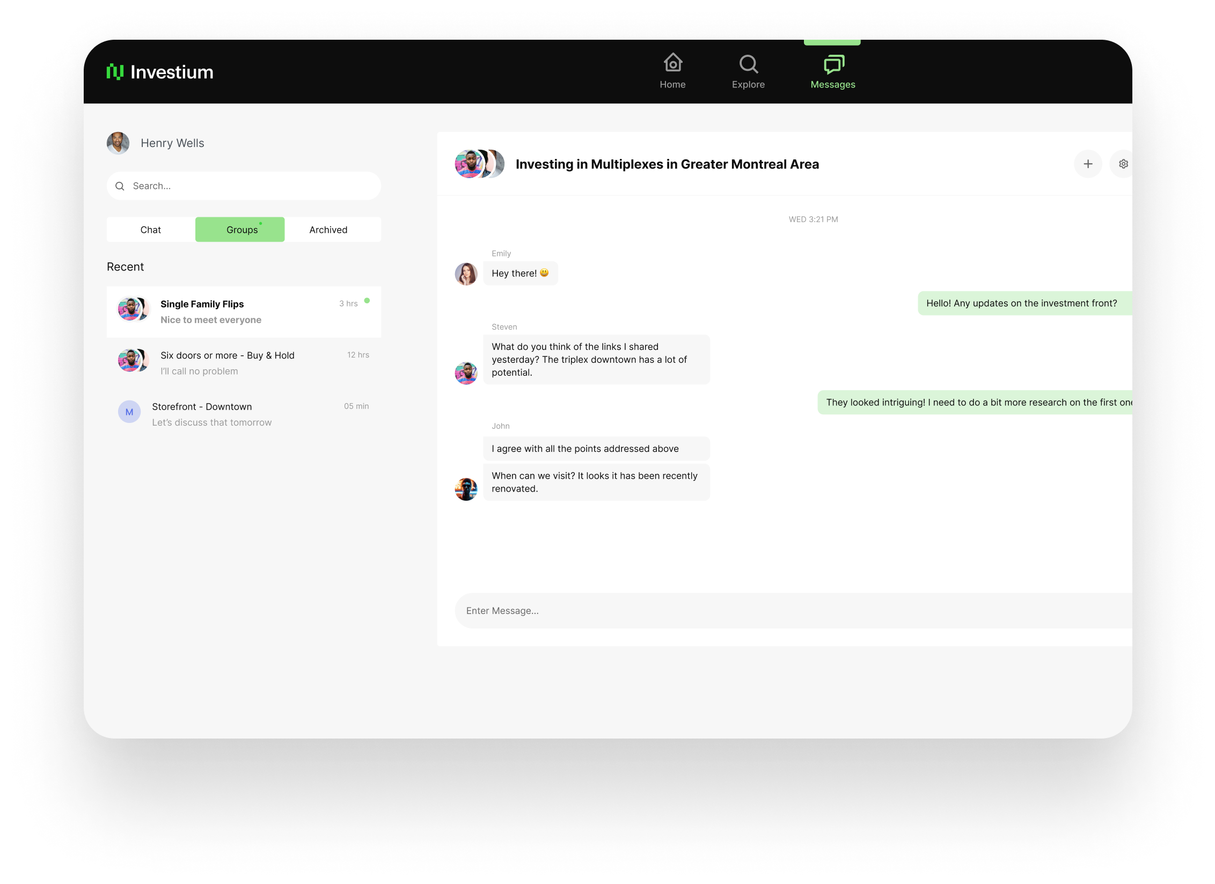Select the Groups tab
1215x884 pixels.
(240, 230)
